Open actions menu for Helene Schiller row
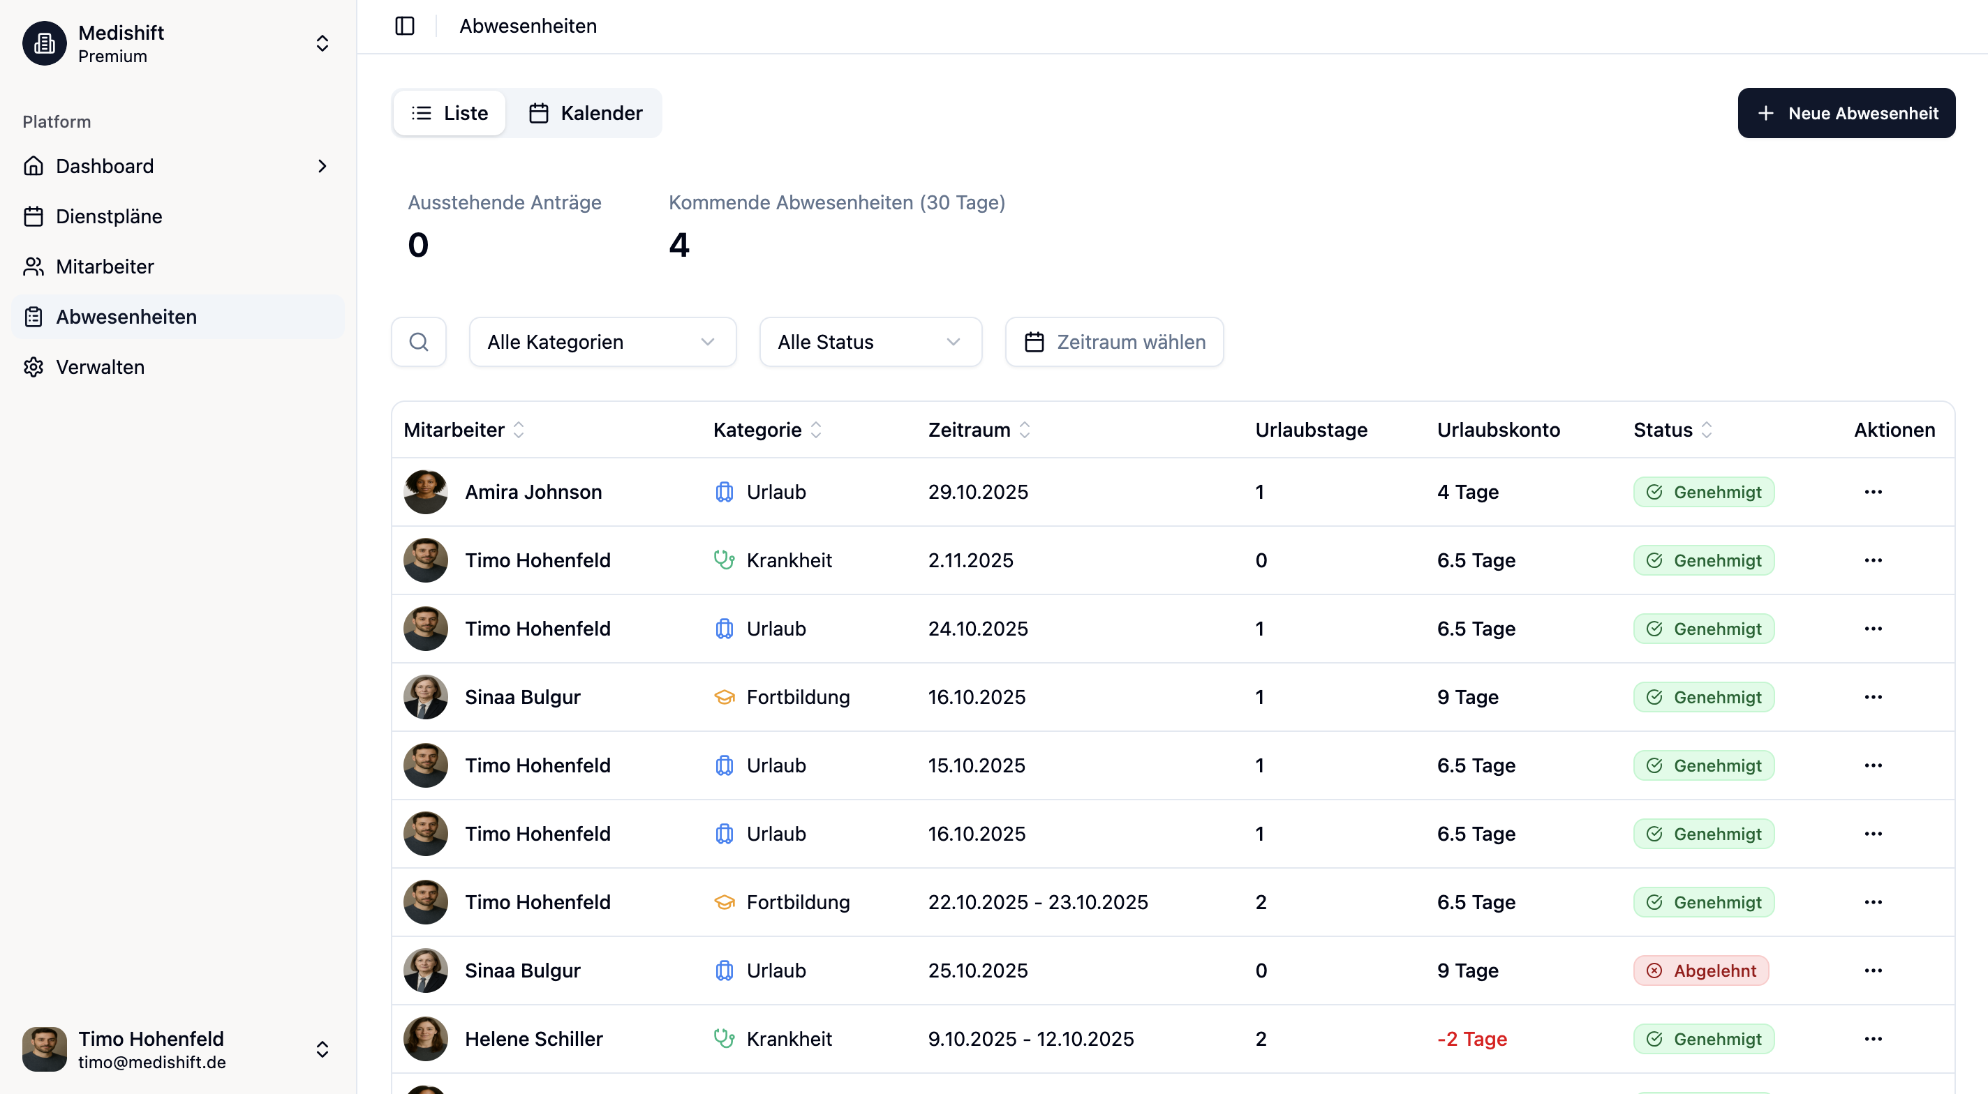1988x1094 pixels. 1873,1039
